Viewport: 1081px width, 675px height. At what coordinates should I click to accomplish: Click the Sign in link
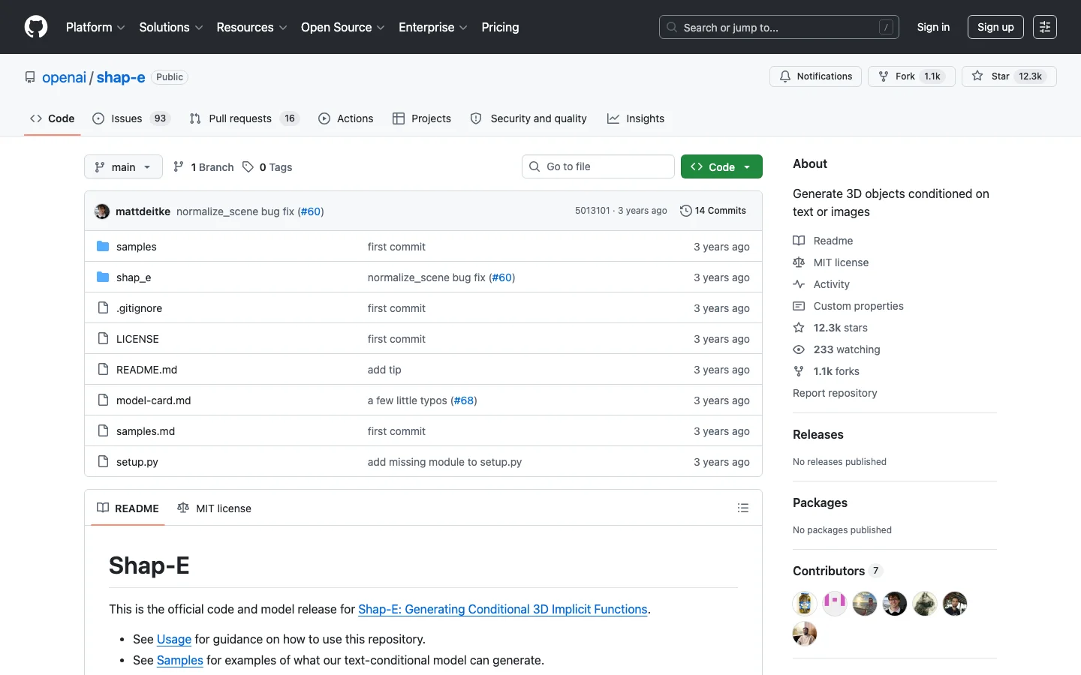click(933, 27)
